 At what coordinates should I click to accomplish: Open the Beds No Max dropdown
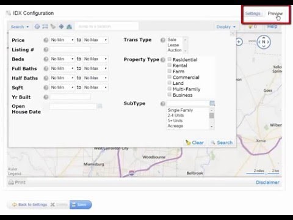95,59
